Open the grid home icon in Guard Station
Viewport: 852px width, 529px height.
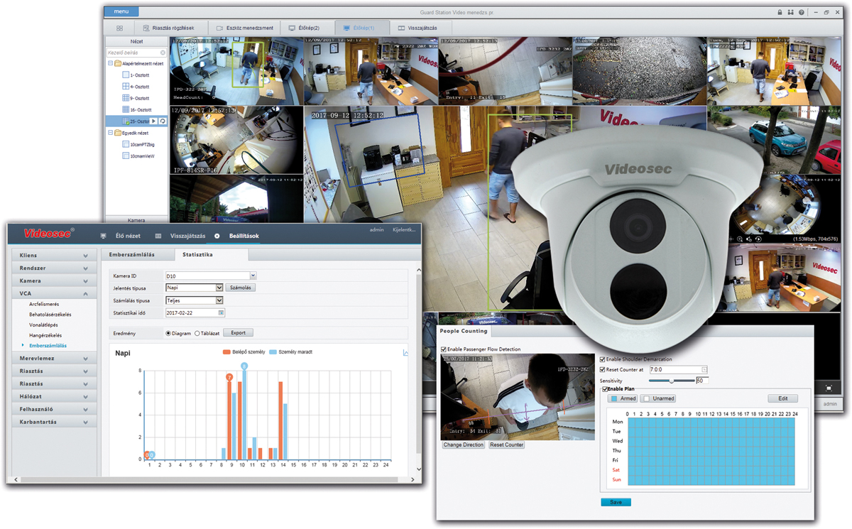119,28
